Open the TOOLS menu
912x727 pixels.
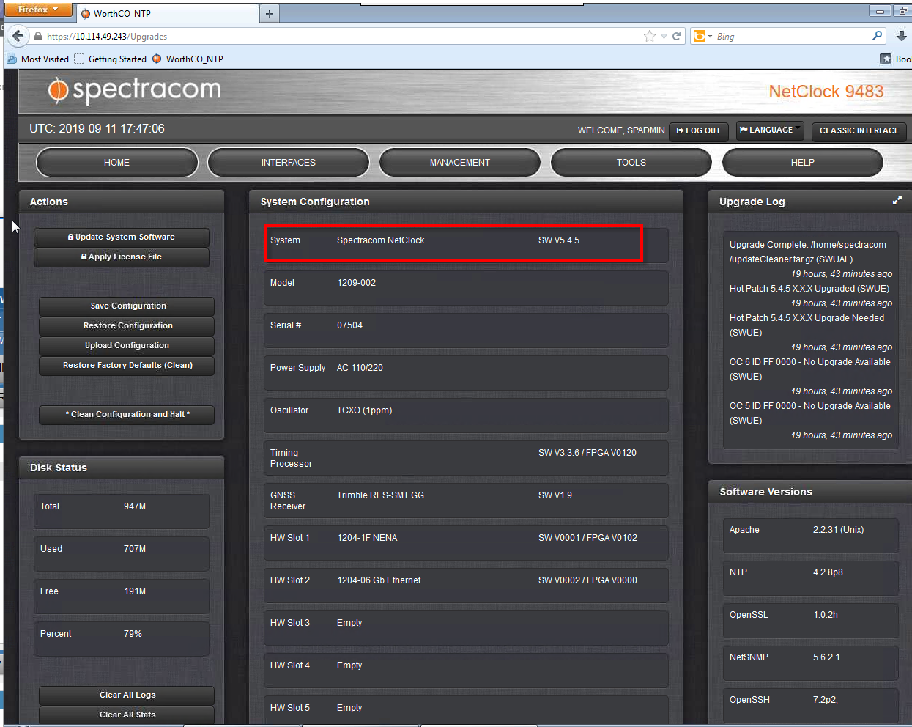631,163
